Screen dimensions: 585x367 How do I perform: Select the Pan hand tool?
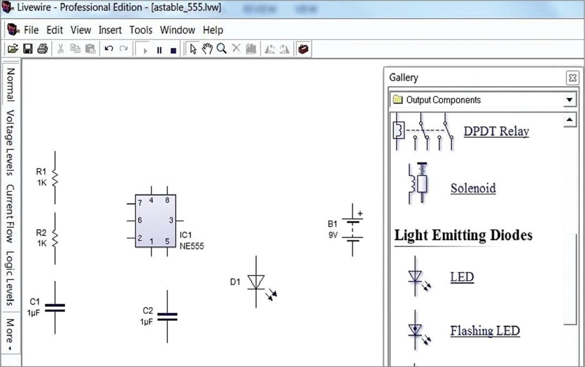[x=207, y=49]
